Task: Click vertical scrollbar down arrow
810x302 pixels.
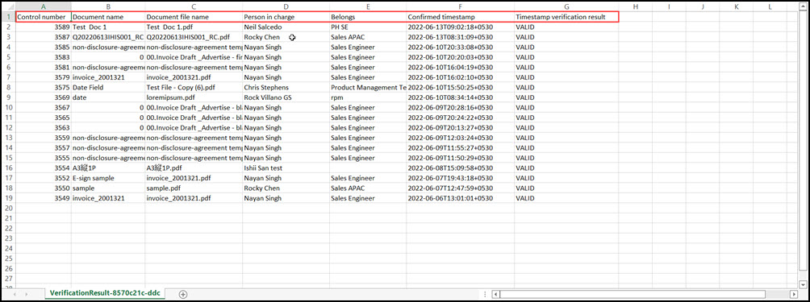Action: tap(802, 284)
